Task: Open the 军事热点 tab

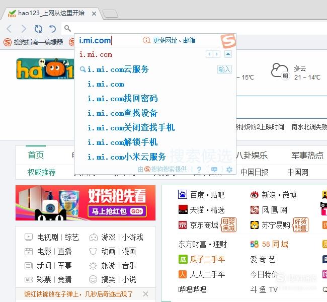Action: click(x=307, y=155)
